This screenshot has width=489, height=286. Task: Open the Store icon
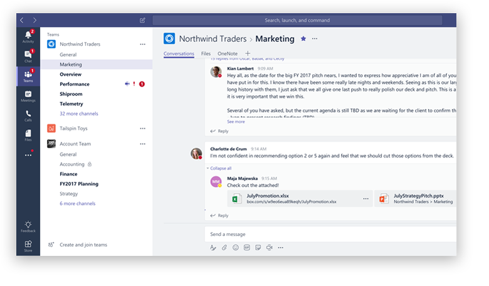(28, 246)
